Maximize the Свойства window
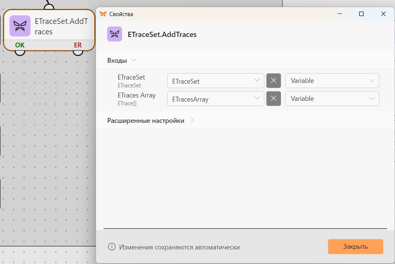The height and width of the screenshot is (264, 395). (361, 14)
